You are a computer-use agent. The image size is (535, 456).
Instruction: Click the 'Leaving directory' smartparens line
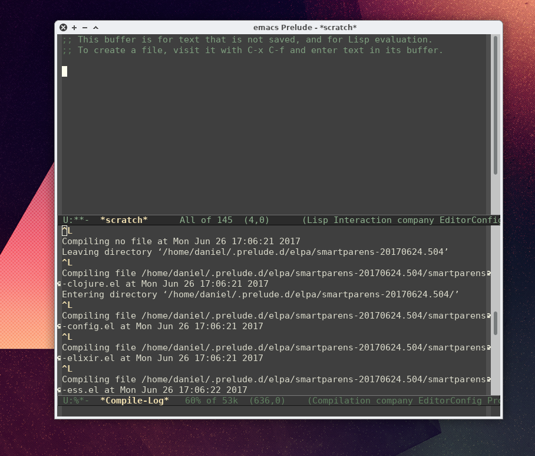pos(255,252)
